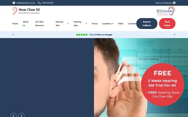Screen dimensions: 188x117
Task: Show previous review banner message
Action: 13,35
